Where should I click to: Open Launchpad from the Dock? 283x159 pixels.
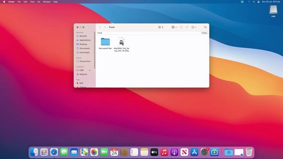click(x=44, y=152)
